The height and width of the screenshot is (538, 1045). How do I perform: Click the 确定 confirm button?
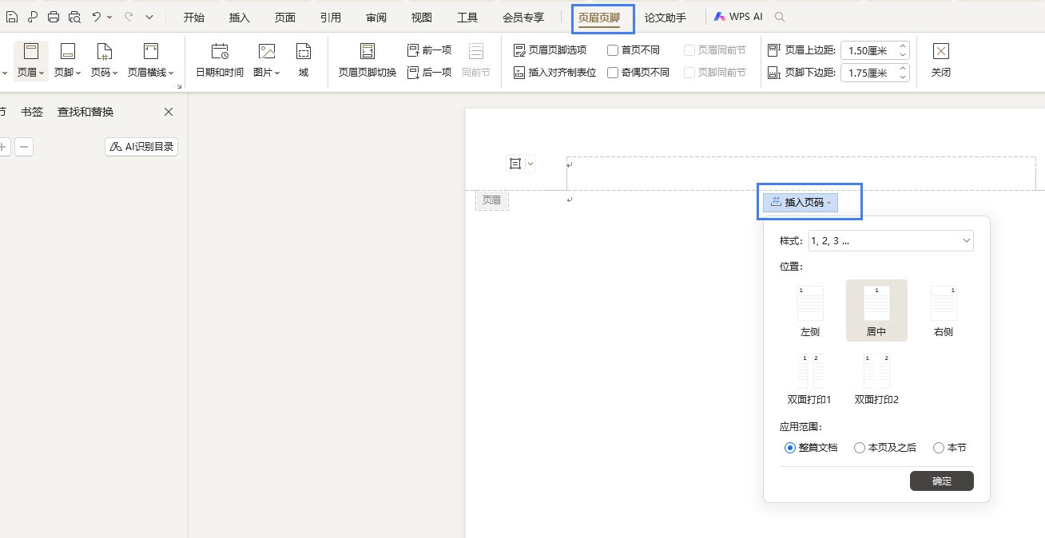pyautogui.click(x=942, y=481)
